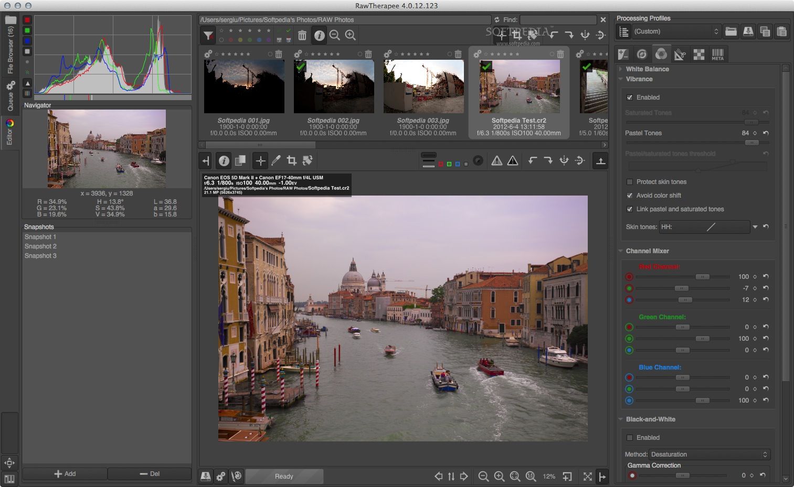Click the zoom in magnifier at bottom
794x487 pixels.
point(499,476)
